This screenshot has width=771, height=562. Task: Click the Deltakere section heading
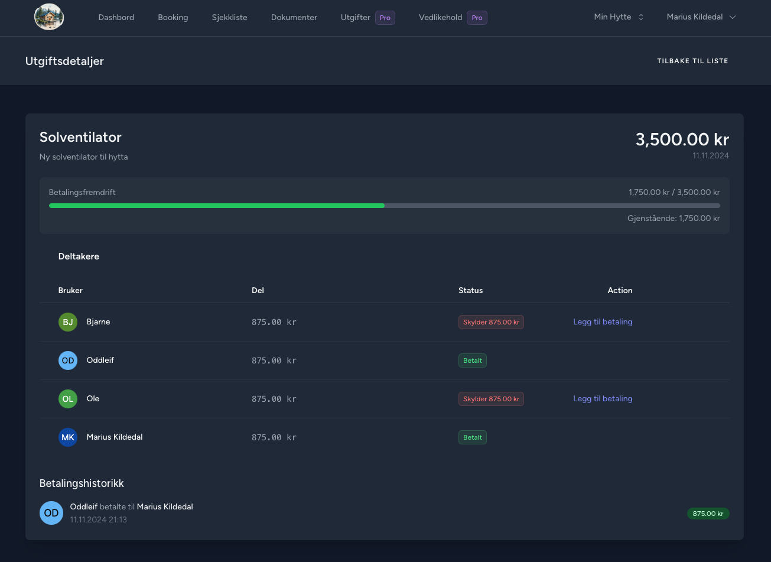[79, 256]
